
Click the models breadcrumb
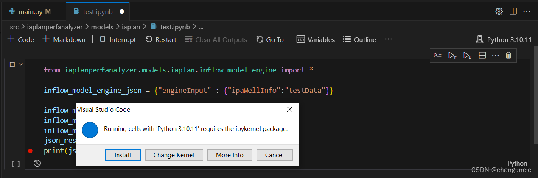pos(102,27)
